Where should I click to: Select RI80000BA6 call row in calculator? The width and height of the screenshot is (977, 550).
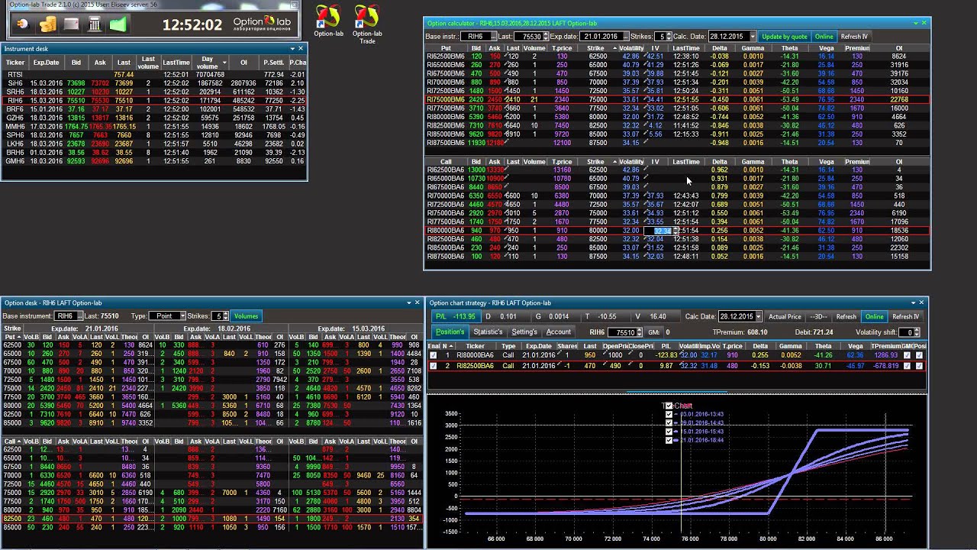[676, 230]
